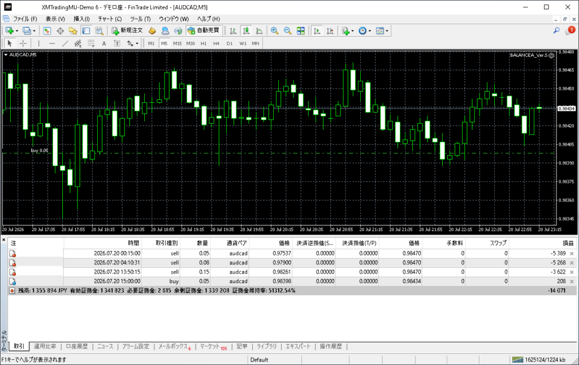Click the 新規注文 new order button
The width and height of the screenshot is (579, 365).
click(127, 31)
